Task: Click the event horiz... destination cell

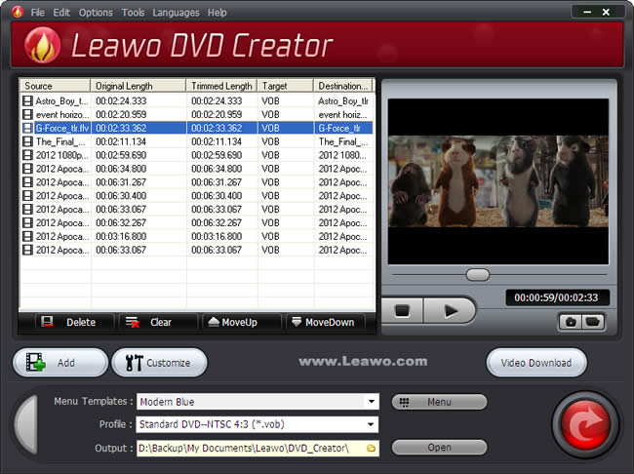Action: pyautogui.click(x=343, y=114)
